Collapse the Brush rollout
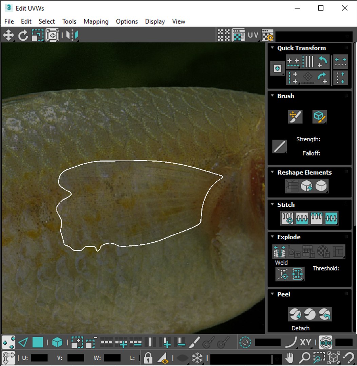Screen dimensions: 357x366 pyautogui.click(x=272, y=96)
